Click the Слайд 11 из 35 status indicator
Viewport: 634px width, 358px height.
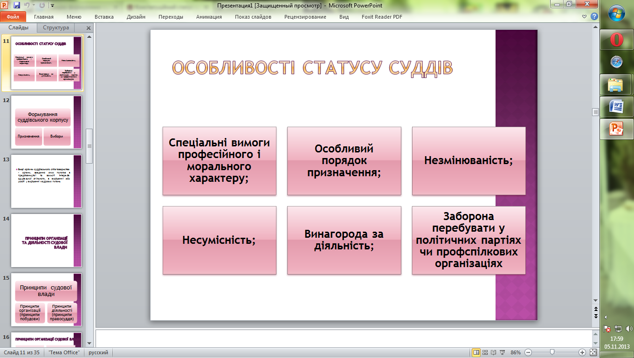tap(22, 352)
